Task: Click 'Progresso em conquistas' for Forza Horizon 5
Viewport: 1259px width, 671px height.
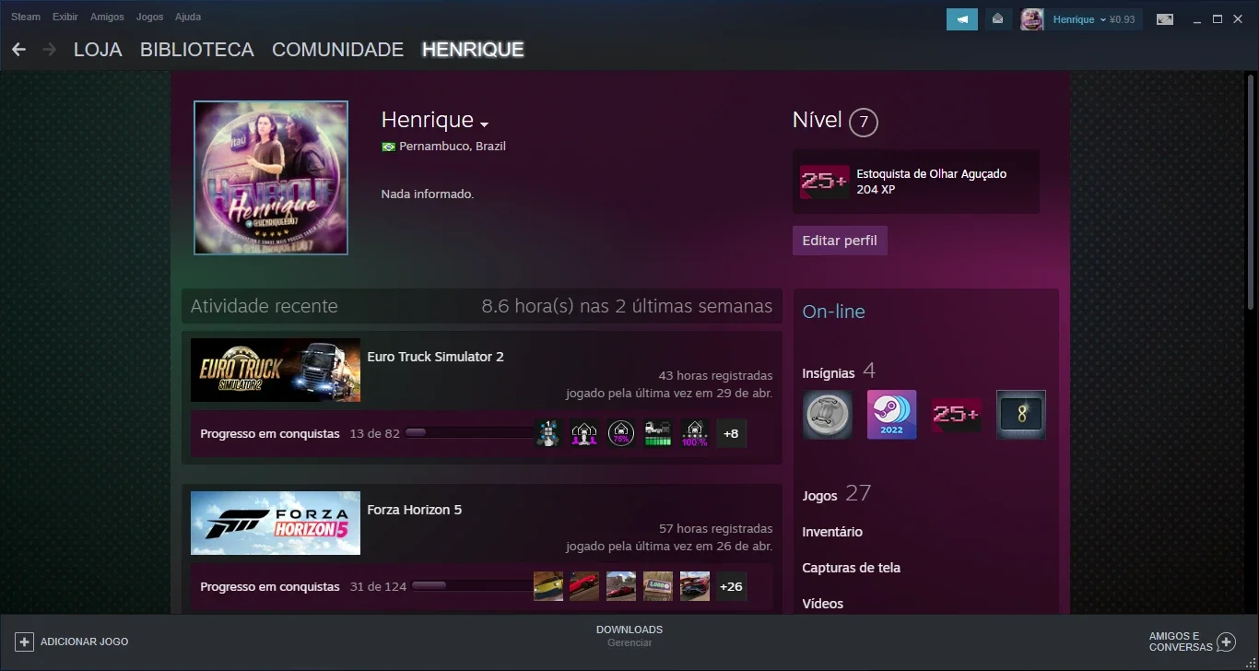Action: point(270,586)
